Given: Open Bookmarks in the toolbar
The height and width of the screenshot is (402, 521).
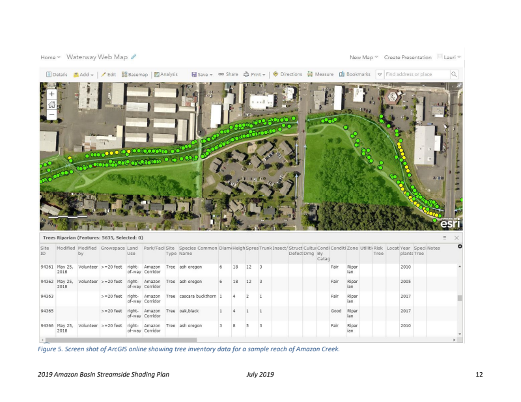Looking at the screenshot, I should click(354, 74).
